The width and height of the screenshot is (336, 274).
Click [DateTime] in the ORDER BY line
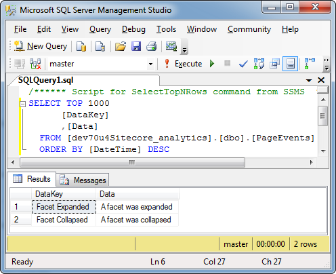coord(115,149)
